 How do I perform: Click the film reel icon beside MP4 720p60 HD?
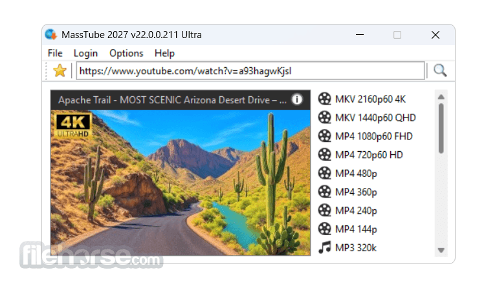point(325,154)
